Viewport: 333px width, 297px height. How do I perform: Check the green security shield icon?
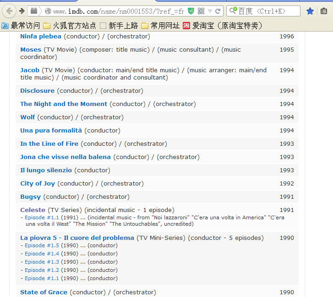(x=191, y=11)
